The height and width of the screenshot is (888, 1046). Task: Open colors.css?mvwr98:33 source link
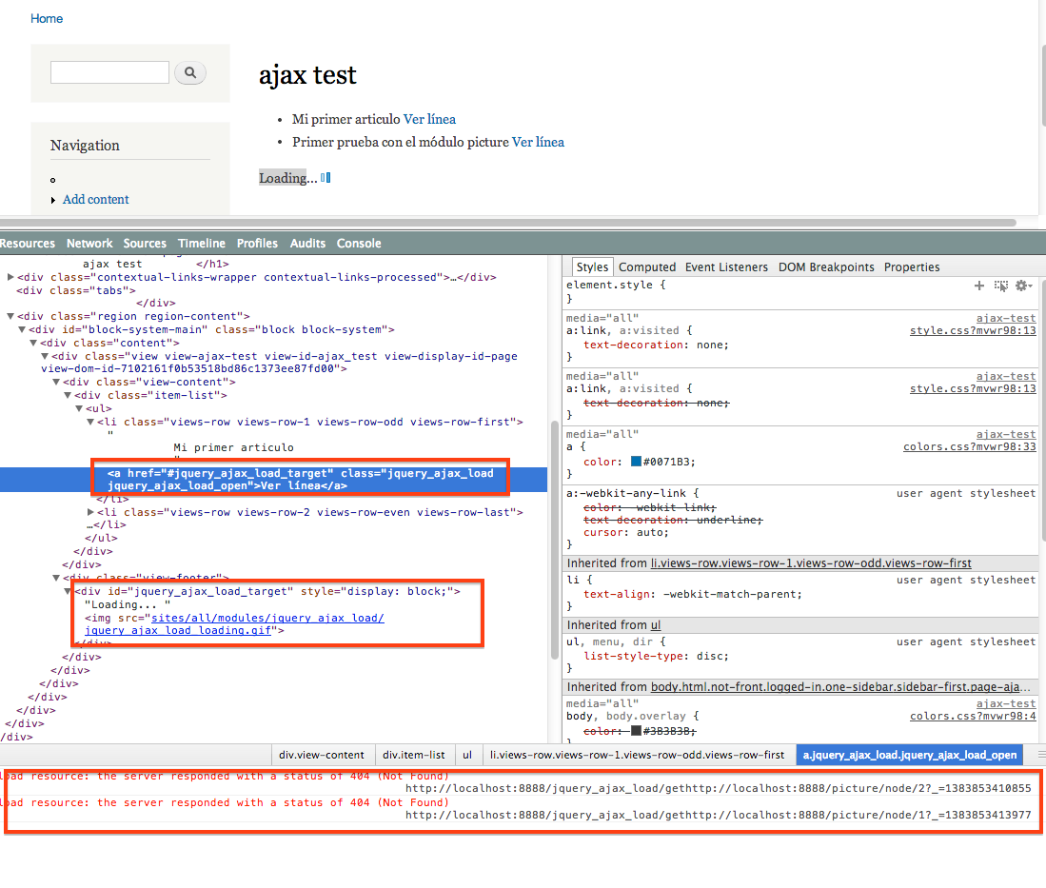point(969,446)
